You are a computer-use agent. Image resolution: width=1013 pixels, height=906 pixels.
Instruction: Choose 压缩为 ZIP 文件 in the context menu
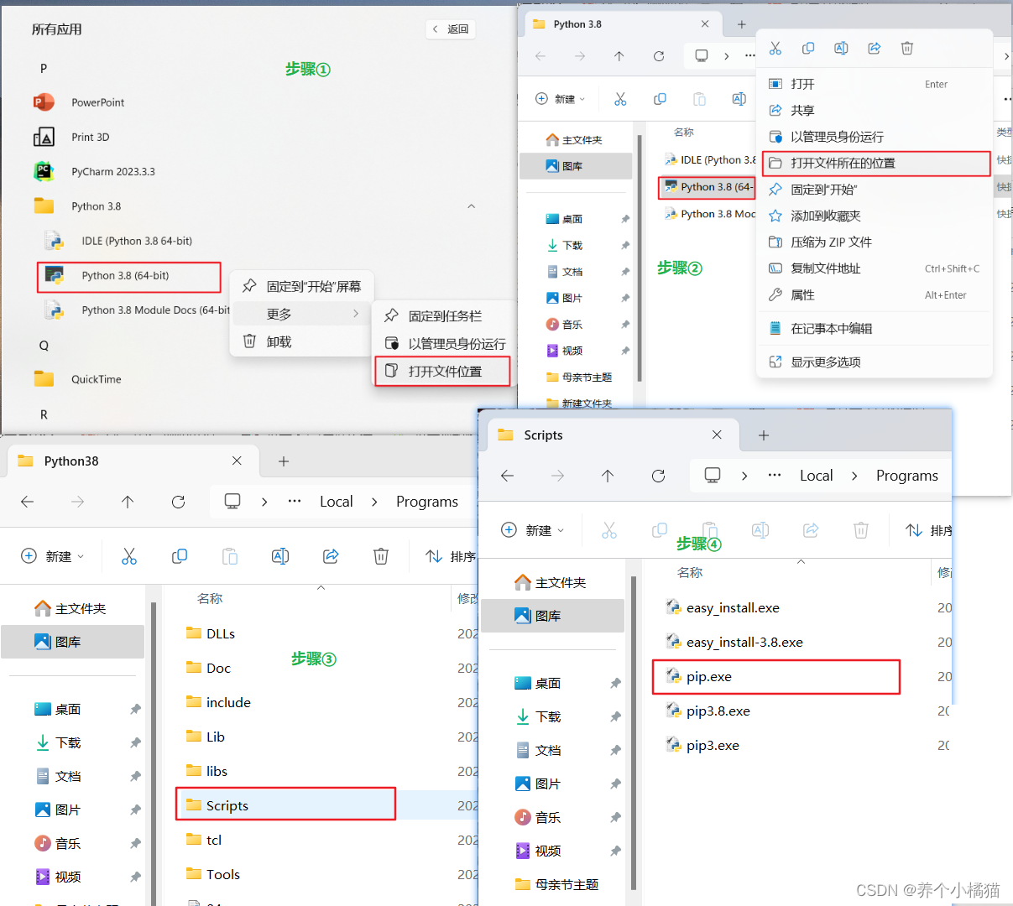(875, 242)
